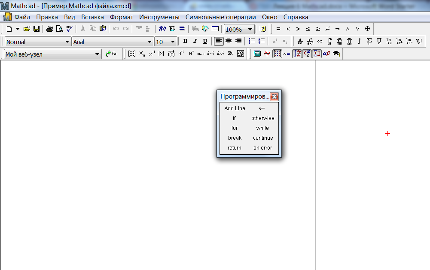Open the Формат menu

122,17
